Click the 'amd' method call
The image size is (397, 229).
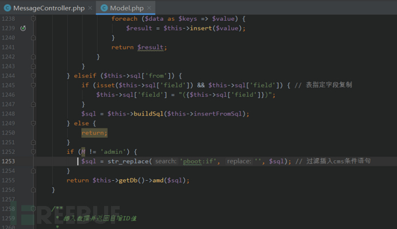[x=158, y=180]
